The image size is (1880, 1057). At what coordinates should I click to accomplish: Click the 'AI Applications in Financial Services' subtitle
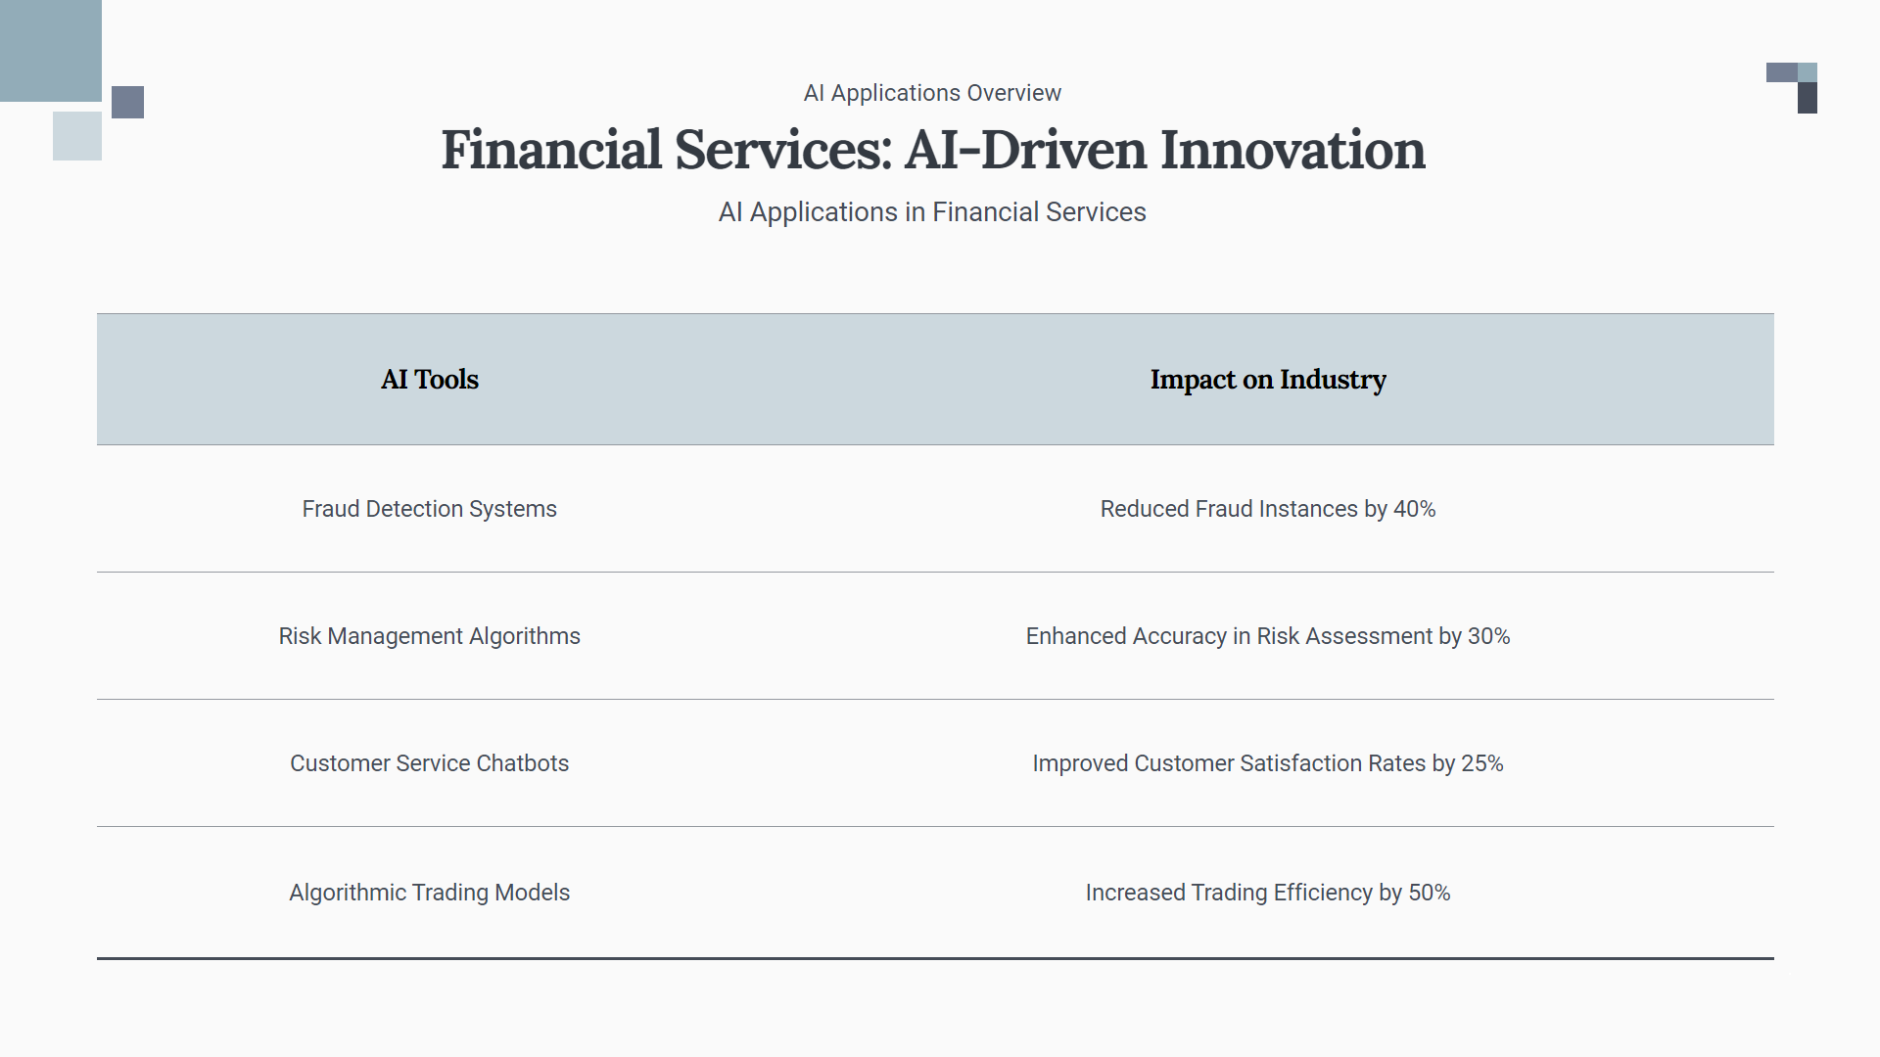[x=932, y=212]
